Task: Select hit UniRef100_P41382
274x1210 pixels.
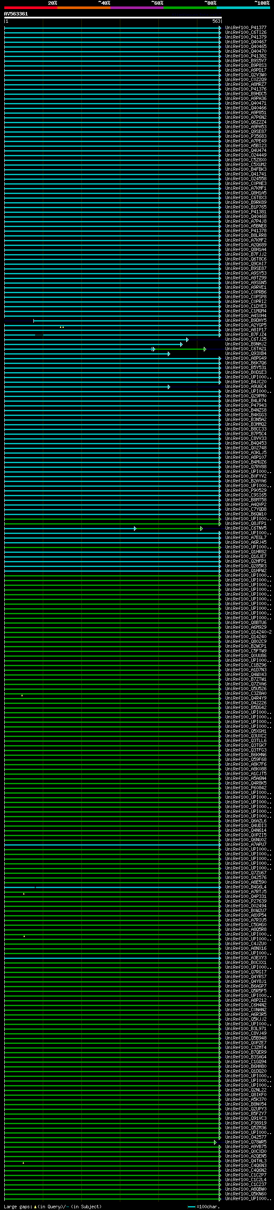Action: (x=245, y=56)
